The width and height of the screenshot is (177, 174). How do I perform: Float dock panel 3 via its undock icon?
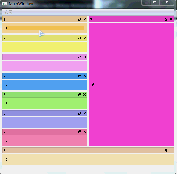(80, 57)
